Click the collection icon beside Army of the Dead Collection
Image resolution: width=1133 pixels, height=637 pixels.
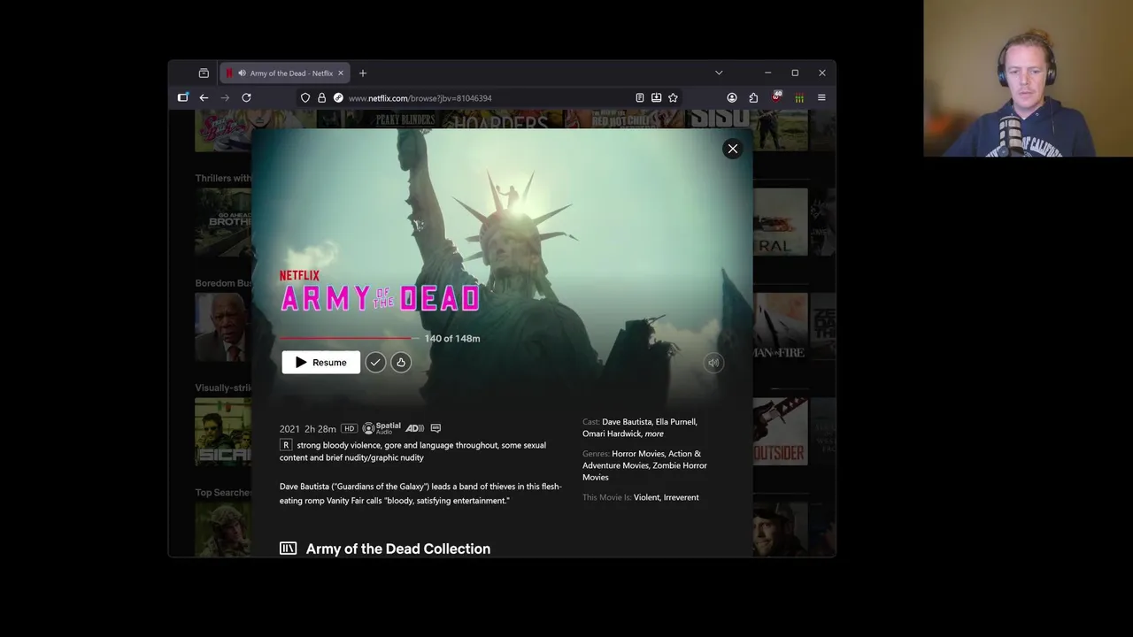coord(288,549)
